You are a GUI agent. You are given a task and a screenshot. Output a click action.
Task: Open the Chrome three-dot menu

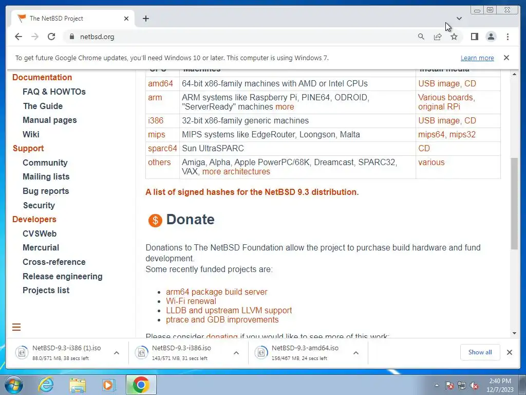(x=508, y=37)
